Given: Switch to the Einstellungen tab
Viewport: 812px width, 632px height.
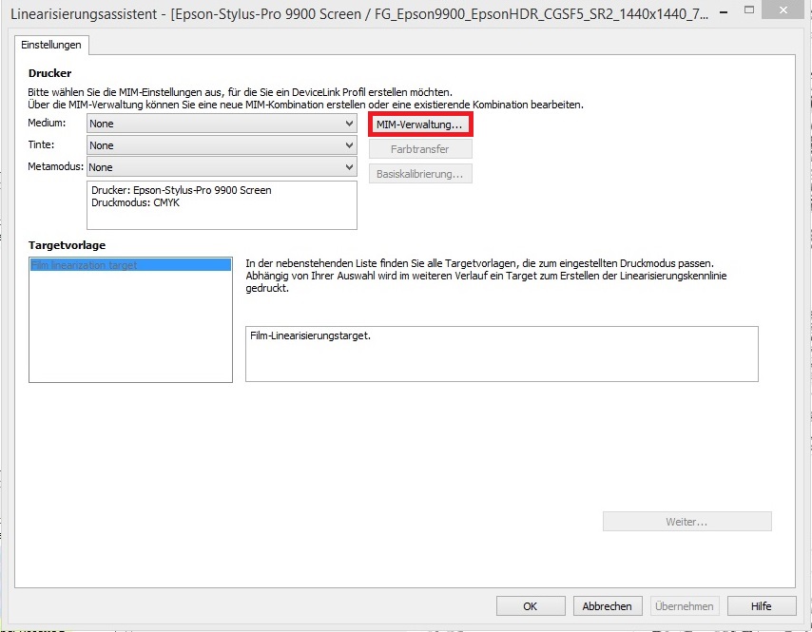Looking at the screenshot, I should pyautogui.click(x=52, y=45).
